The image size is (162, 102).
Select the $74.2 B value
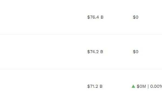(x=95, y=52)
